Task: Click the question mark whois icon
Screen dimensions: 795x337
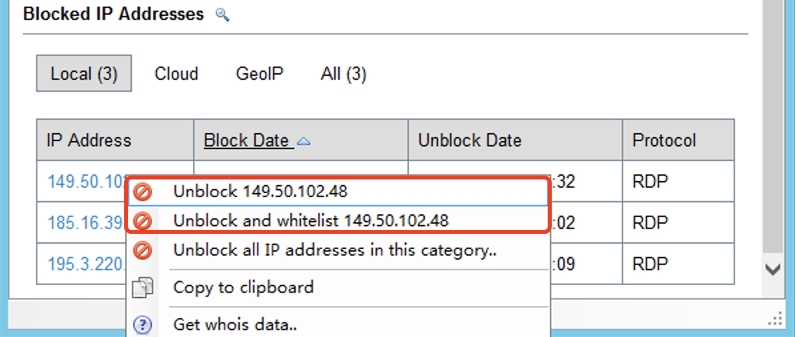Action: pos(142,325)
